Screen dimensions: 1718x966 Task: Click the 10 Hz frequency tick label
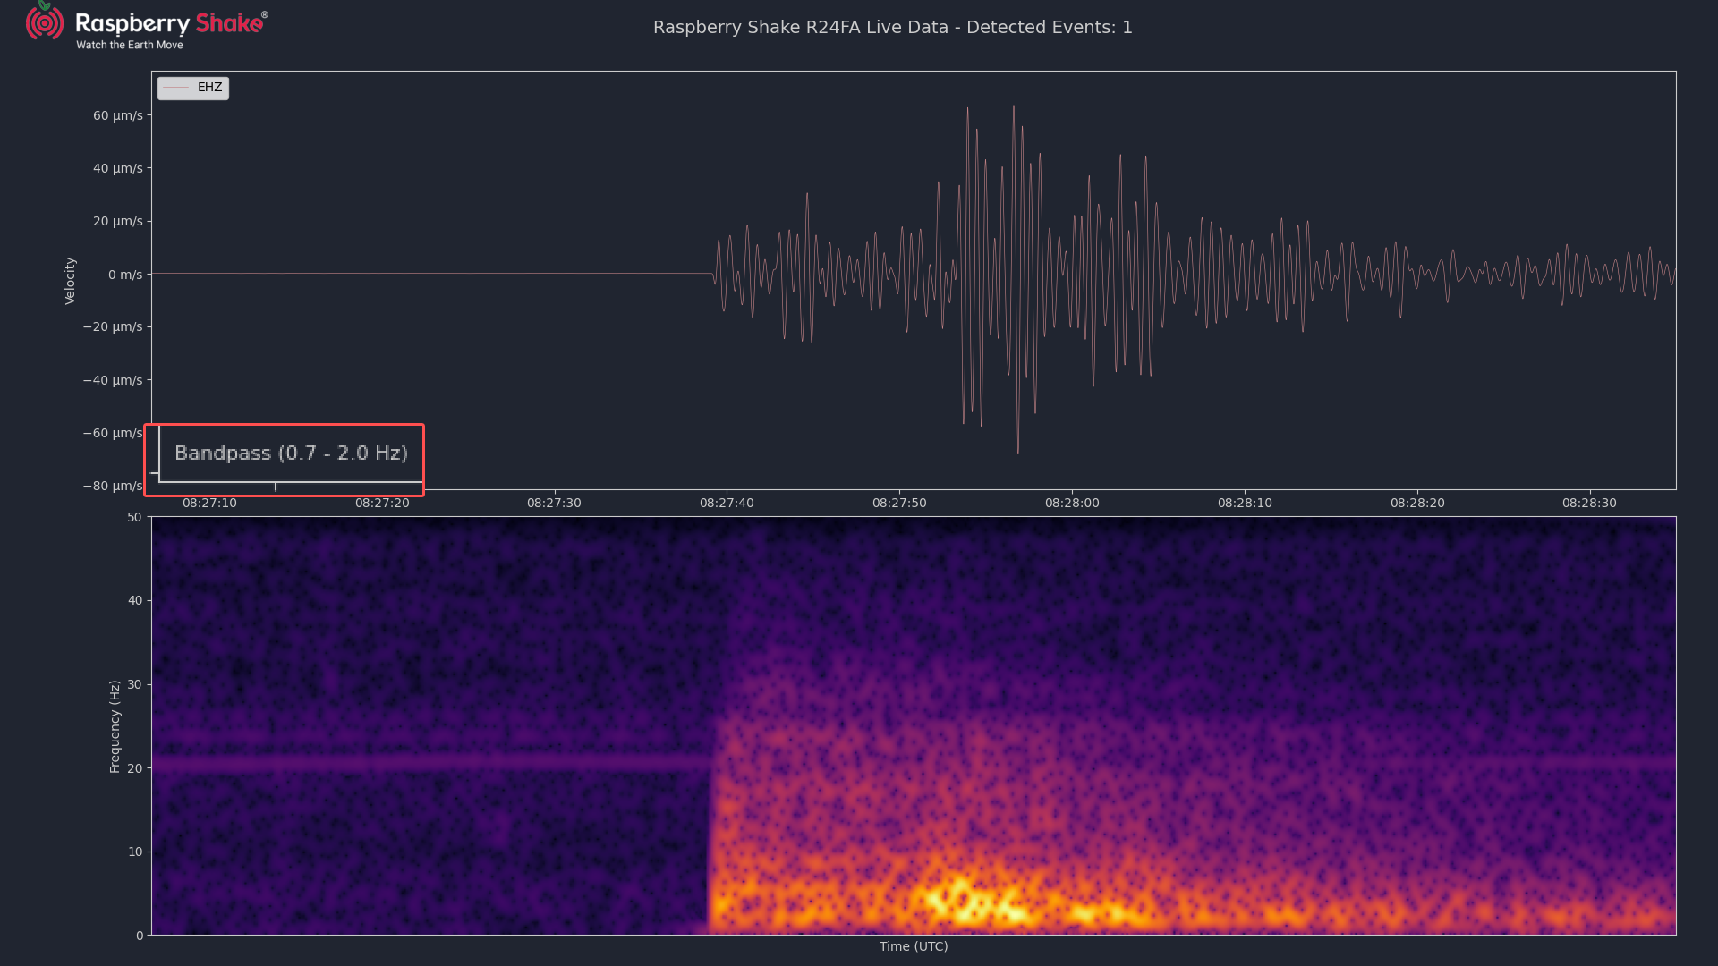(134, 852)
